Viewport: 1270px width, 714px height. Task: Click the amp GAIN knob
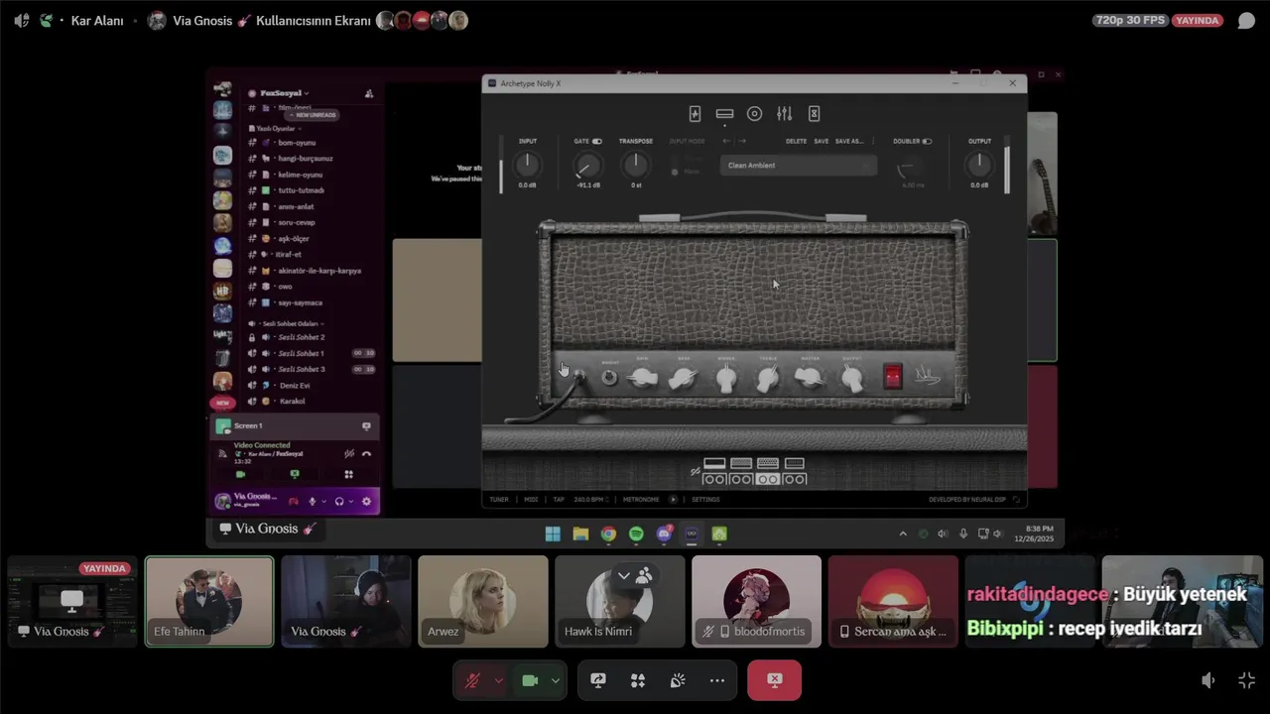643,378
